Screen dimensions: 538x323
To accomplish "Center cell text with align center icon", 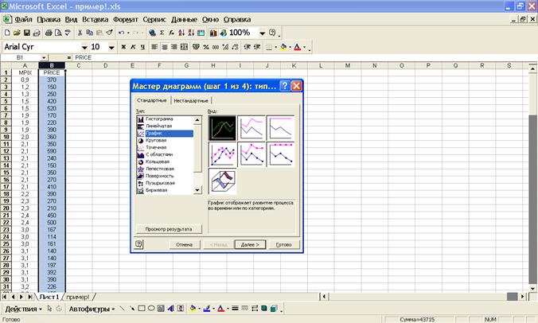I will click(165, 47).
